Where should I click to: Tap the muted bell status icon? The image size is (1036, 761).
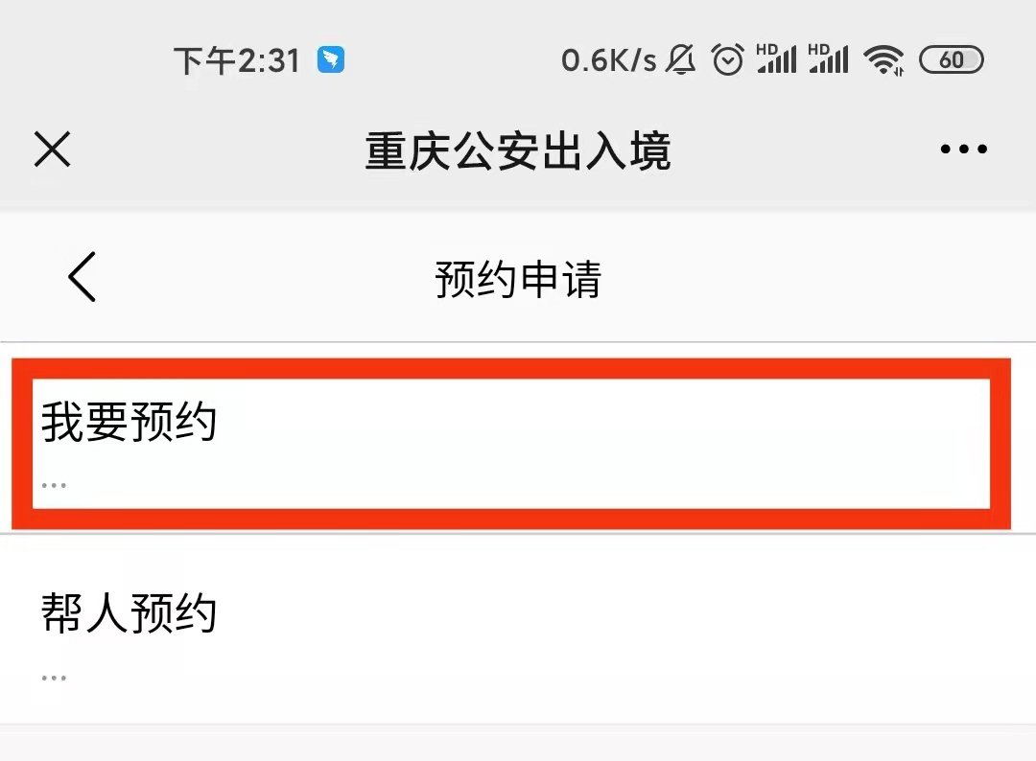pyautogui.click(x=682, y=60)
